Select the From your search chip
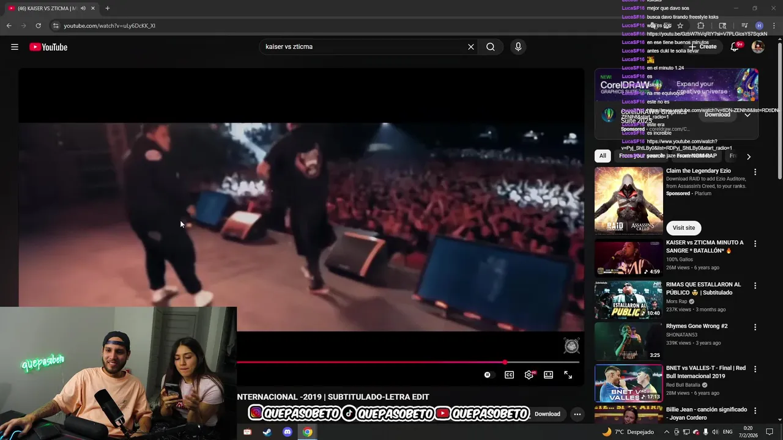 pyautogui.click(x=641, y=156)
